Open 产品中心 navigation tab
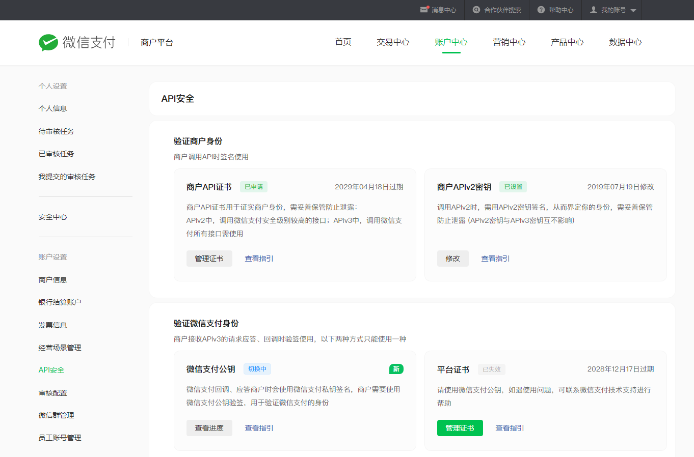 (567, 42)
